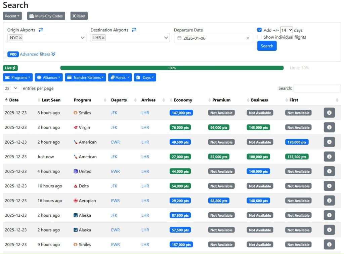Clear the departure date field

coord(248,38)
